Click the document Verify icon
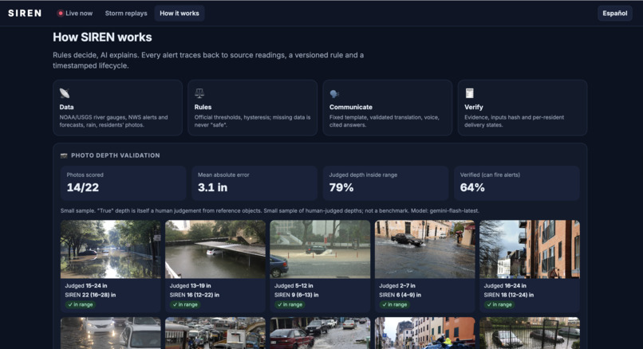The width and height of the screenshot is (643, 349). (x=470, y=93)
